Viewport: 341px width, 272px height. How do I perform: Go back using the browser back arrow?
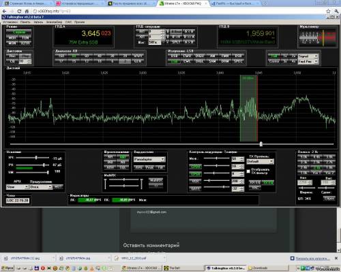(x=4, y=11)
